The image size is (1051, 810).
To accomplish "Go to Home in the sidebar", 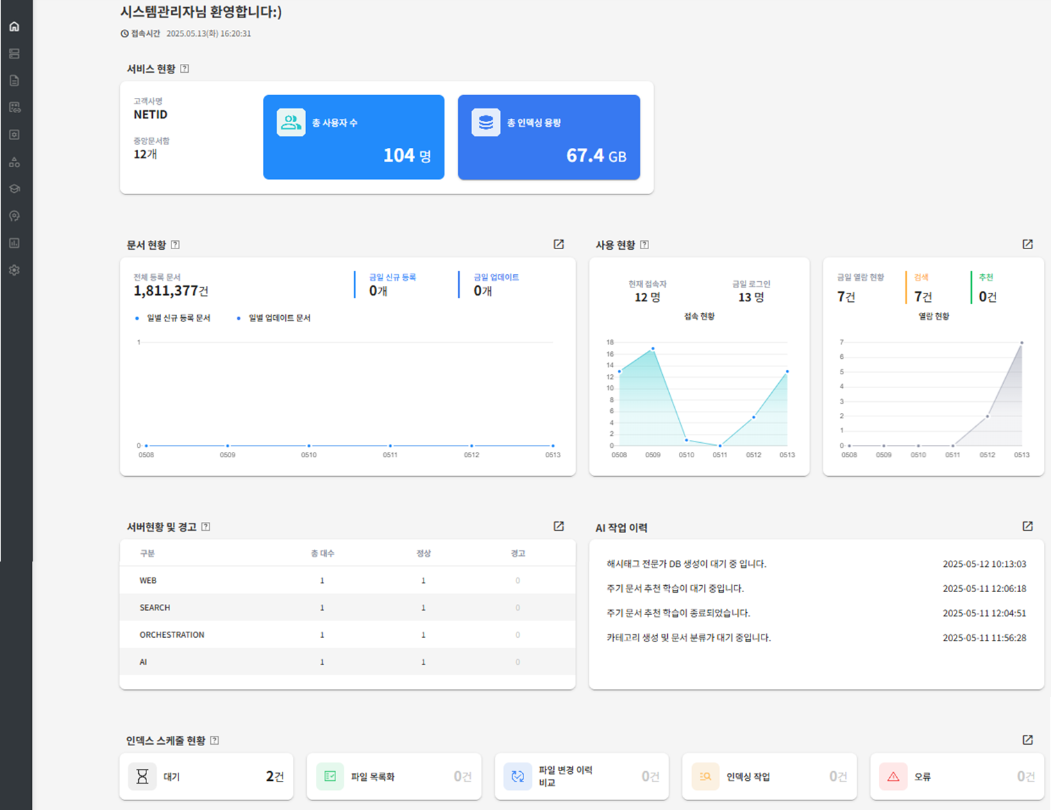I will point(14,26).
